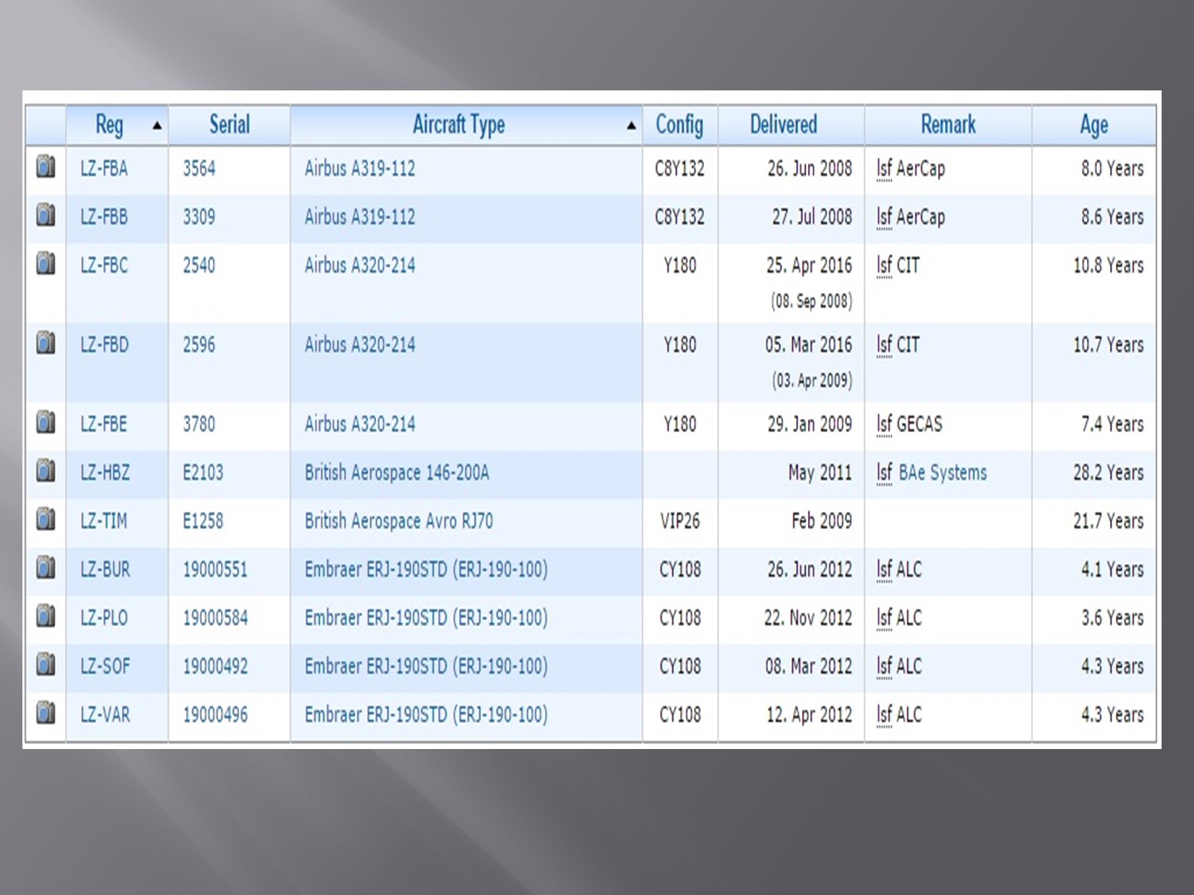Open BAe Systems link in Remark column

click(x=942, y=473)
